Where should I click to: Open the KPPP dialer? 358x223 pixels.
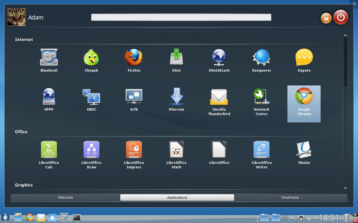coord(49,100)
